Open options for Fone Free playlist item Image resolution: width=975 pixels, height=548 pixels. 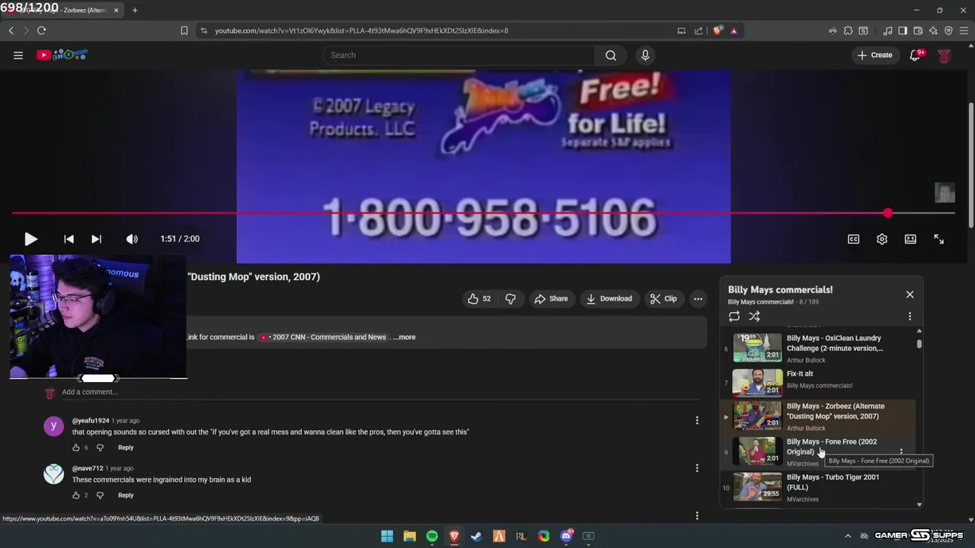pyautogui.click(x=901, y=452)
